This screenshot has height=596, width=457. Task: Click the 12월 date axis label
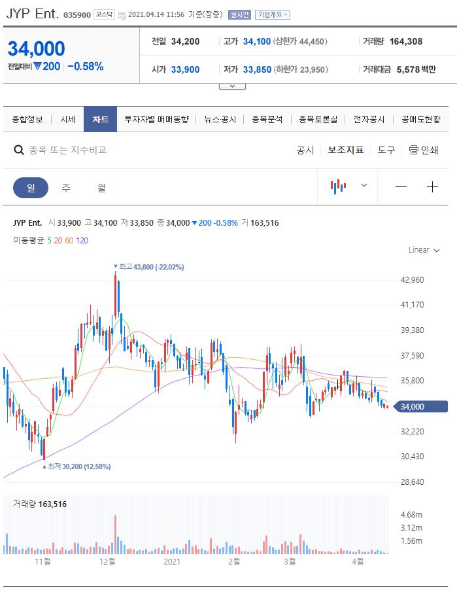107,561
